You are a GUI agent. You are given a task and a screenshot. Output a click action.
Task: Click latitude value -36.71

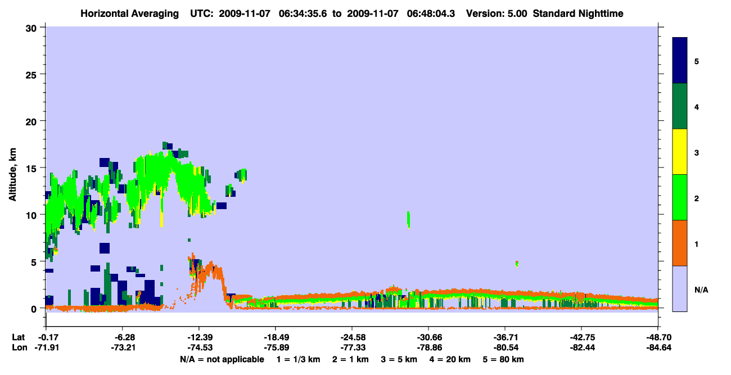pyautogui.click(x=505, y=337)
